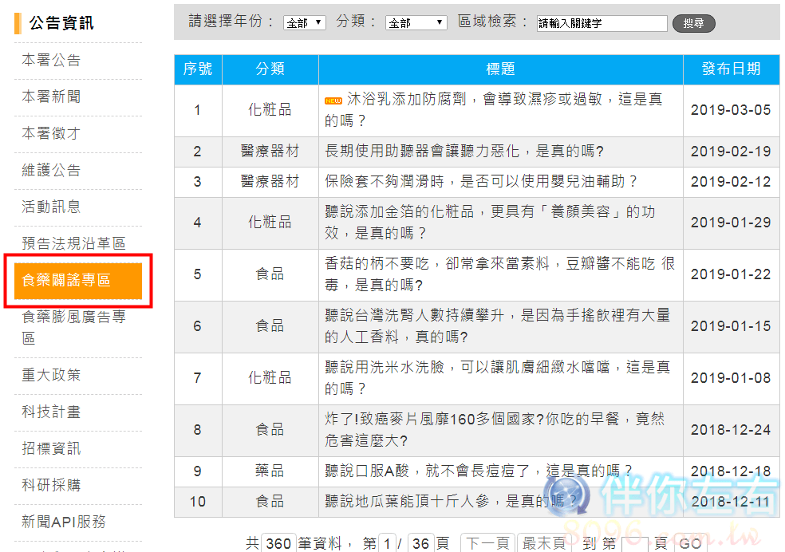Viewport: 785px width, 552px height.
Task: Click the date 2019-02-12
Action: tap(731, 181)
